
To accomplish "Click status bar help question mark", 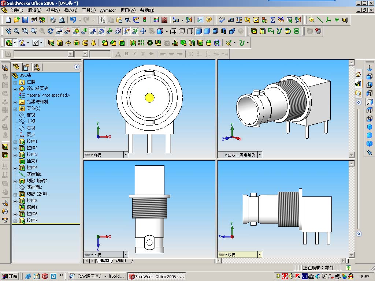I will [x=349, y=268].
